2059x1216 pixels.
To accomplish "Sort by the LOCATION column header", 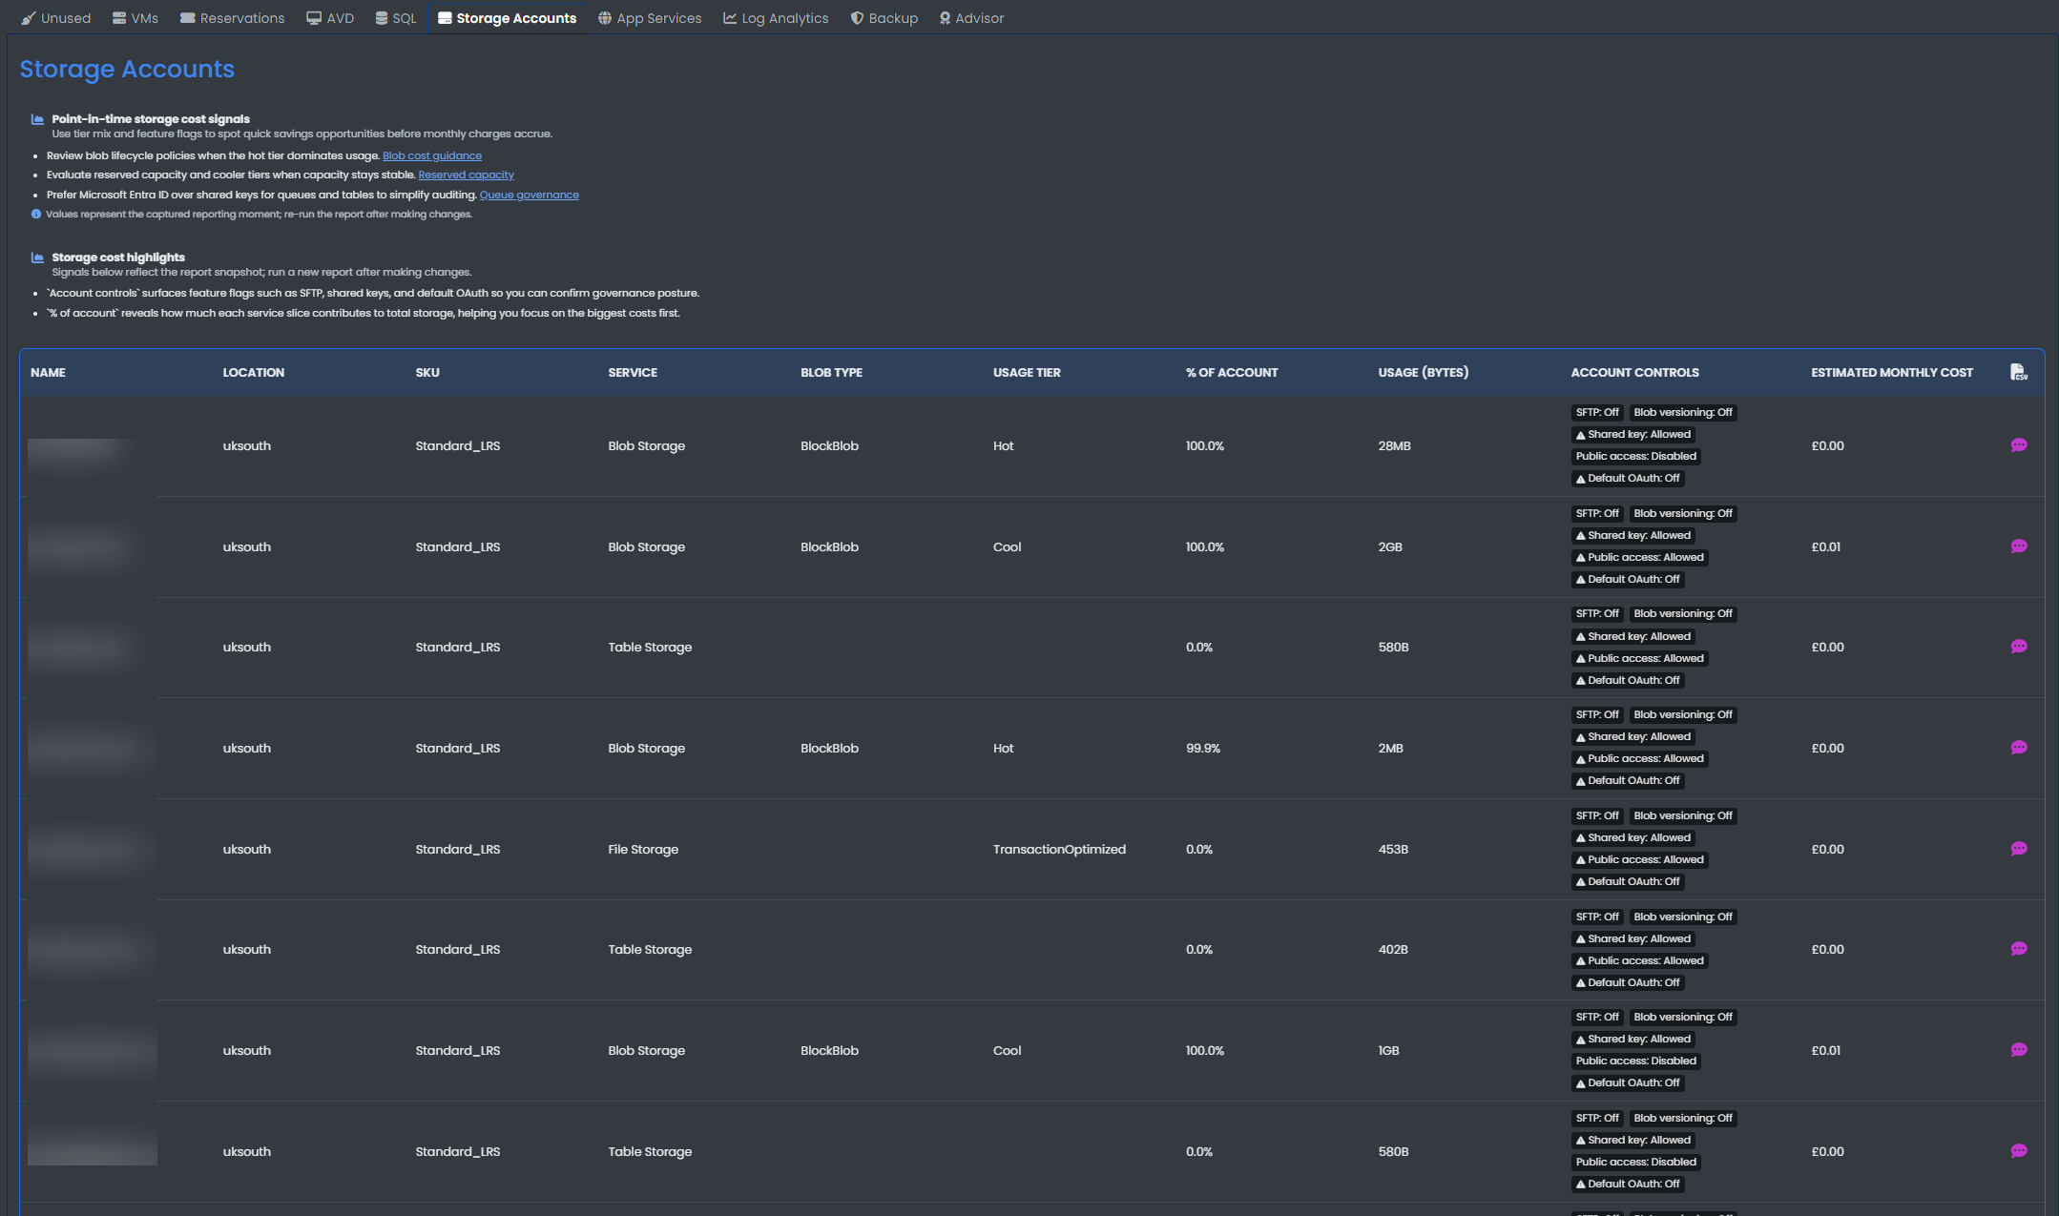I will coord(254,372).
